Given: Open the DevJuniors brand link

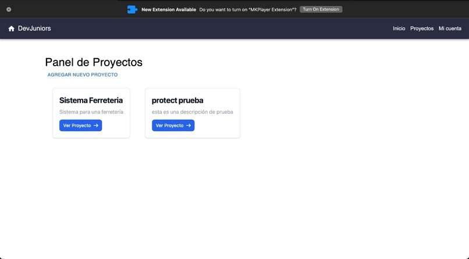Looking at the screenshot, I should 34,28.
